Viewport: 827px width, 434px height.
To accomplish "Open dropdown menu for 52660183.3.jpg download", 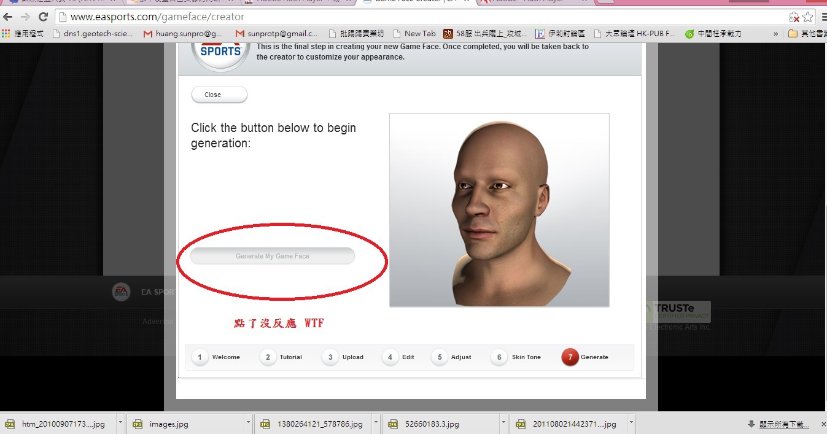I will pyautogui.click(x=503, y=424).
